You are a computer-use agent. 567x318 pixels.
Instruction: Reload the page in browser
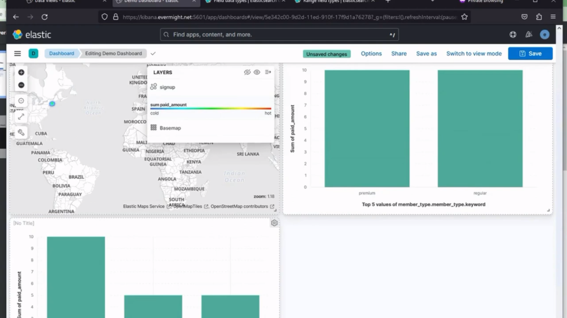pos(44,17)
